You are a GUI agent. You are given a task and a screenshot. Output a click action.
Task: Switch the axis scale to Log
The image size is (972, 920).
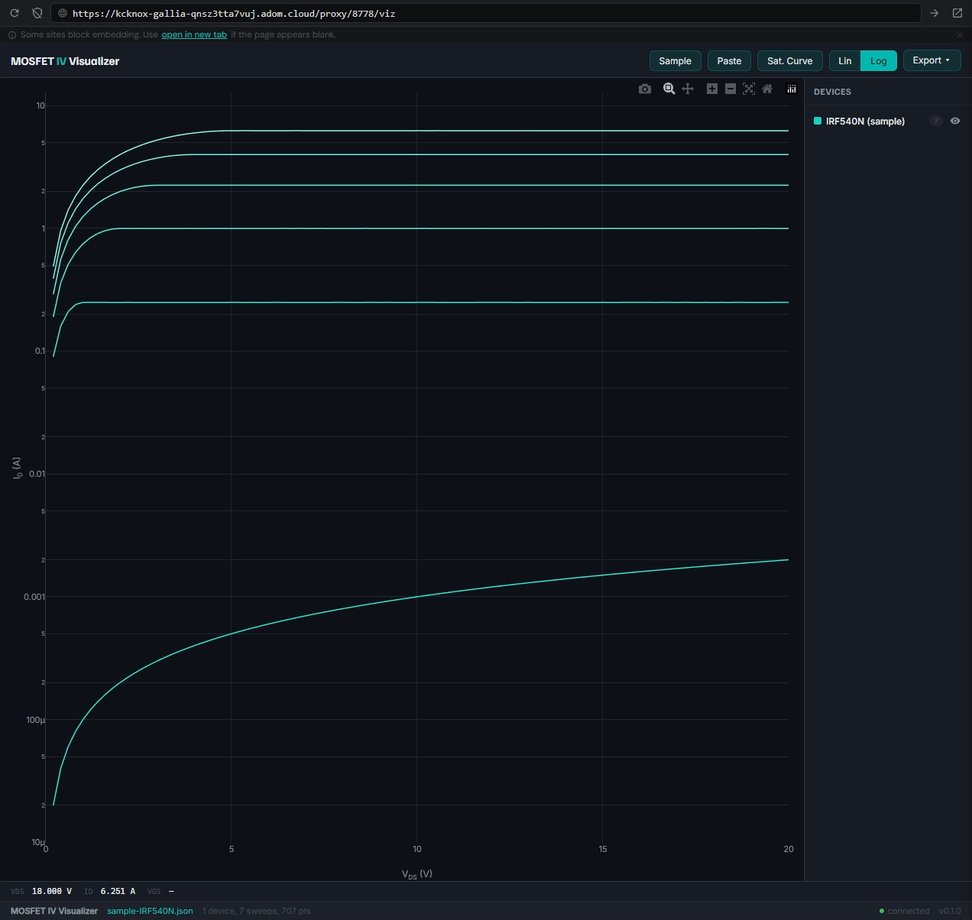tap(879, 61)
